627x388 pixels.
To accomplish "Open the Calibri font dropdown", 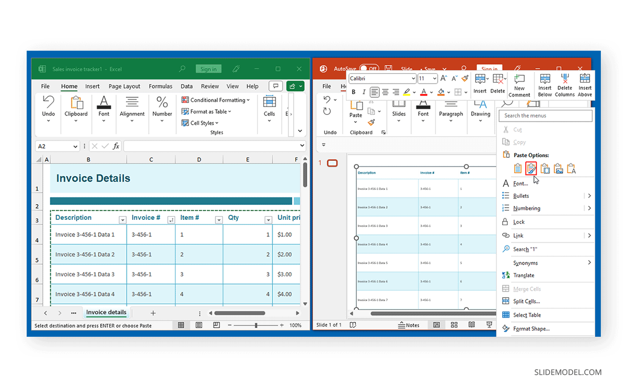I will (x=413, y=77).
